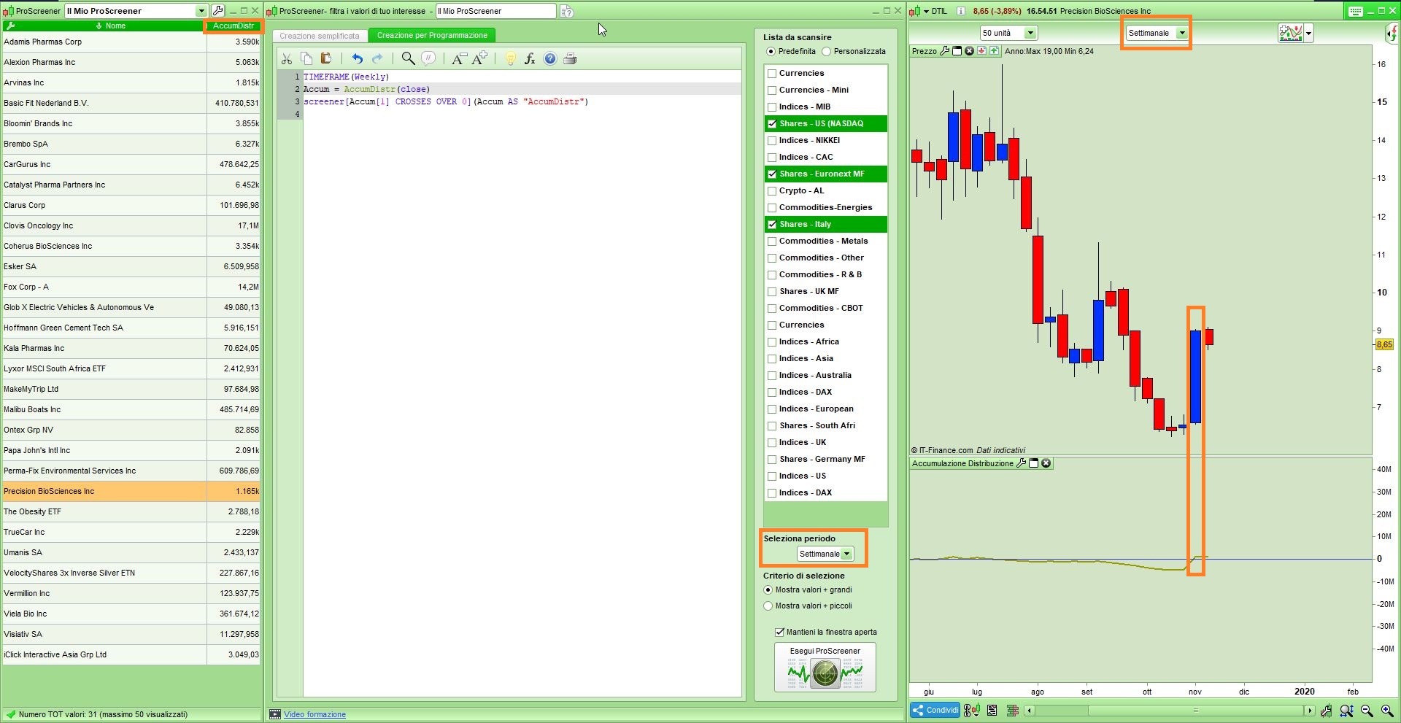Screen dimensions: 1401x723
Task: Open search with the magnifier icon in editor
Action: coord(408,59)
